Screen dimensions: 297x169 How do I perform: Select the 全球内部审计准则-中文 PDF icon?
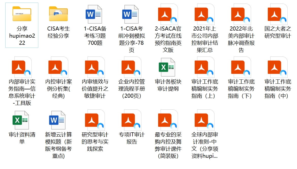[204, 120]
